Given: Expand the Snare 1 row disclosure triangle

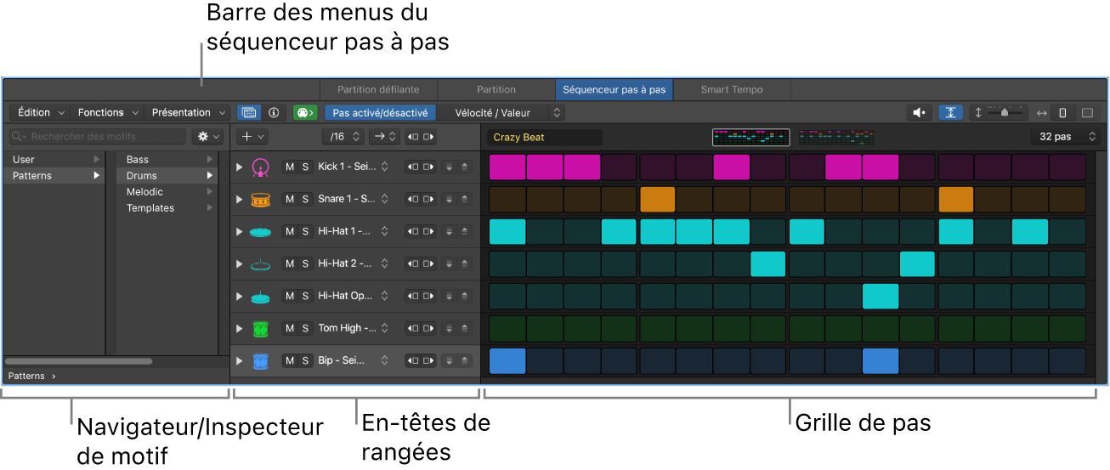Looking at the screenshot, I should pyautogui.click(x=240, y=199).
